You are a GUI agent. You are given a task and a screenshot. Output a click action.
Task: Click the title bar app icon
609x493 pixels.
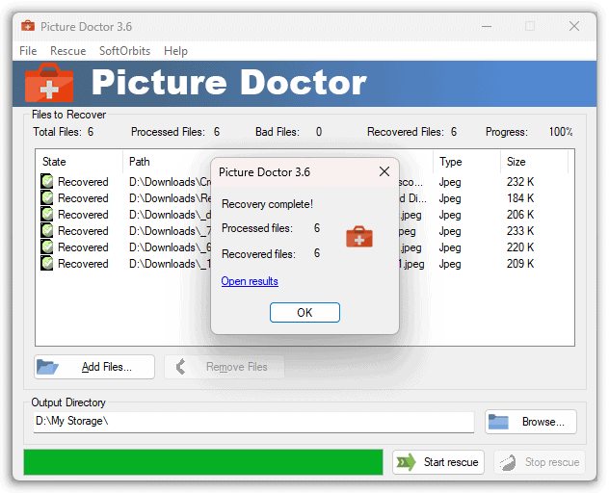[28, 26]
